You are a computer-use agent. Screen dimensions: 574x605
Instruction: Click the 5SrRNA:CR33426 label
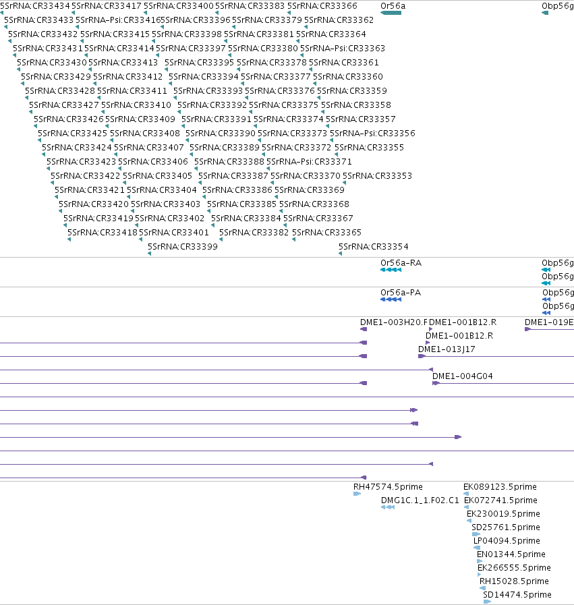pyautogui.click(x=69, y=119)
